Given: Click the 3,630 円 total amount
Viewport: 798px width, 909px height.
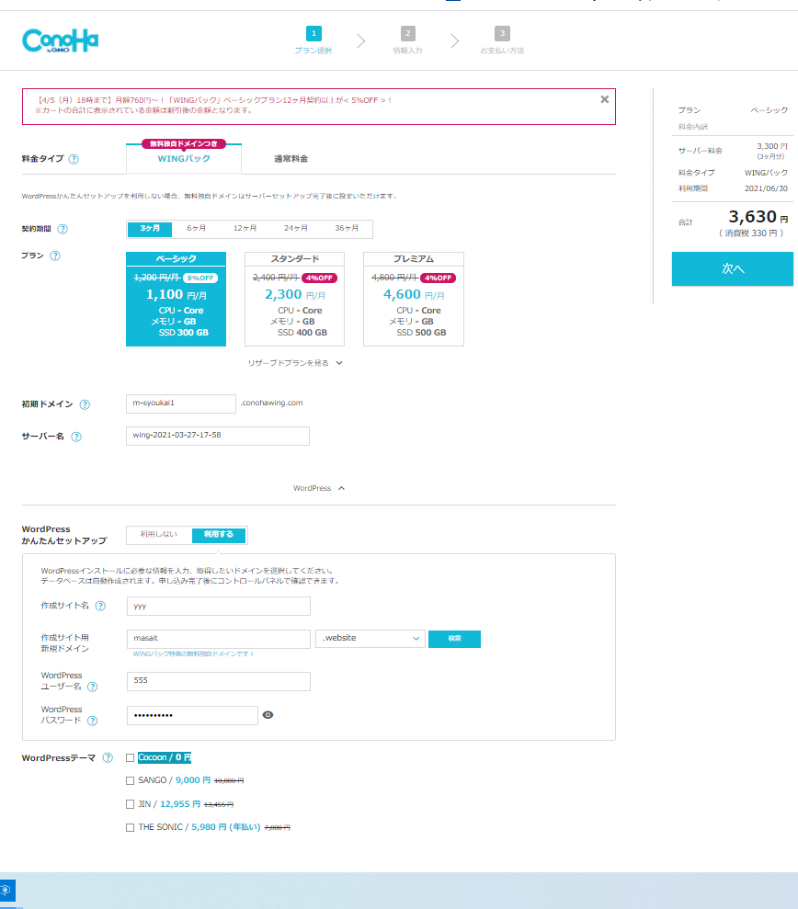Looking at the screenshot, I should point(758,217).
